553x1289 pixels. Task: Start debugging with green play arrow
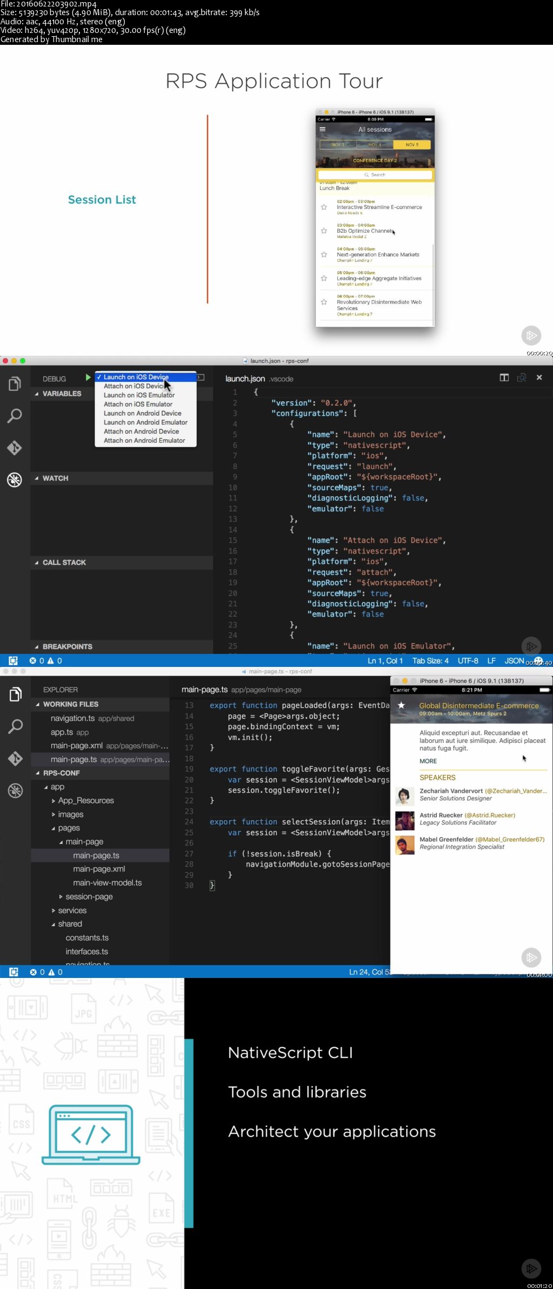[x=88, y=377]
